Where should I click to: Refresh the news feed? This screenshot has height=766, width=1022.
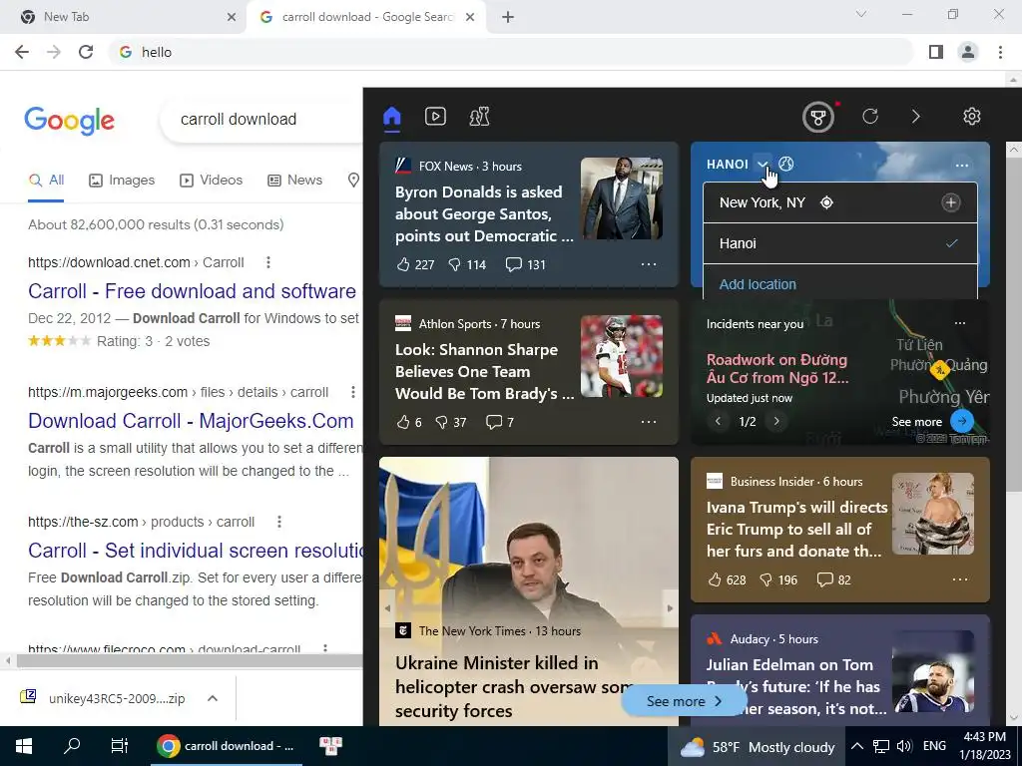870,117
